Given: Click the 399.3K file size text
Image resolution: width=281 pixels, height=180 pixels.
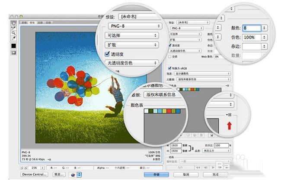Looking at the screenshot, I should click(x=26, y=156).
